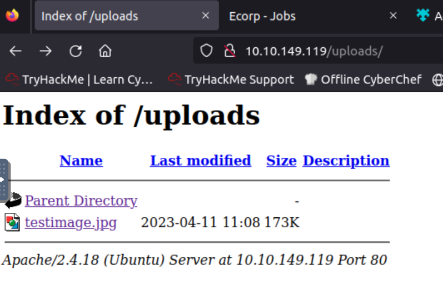This screenshot has width=443, height=284.
Task: Open the Offline CyberChef bookmark
Action: (x=364, y=79)
